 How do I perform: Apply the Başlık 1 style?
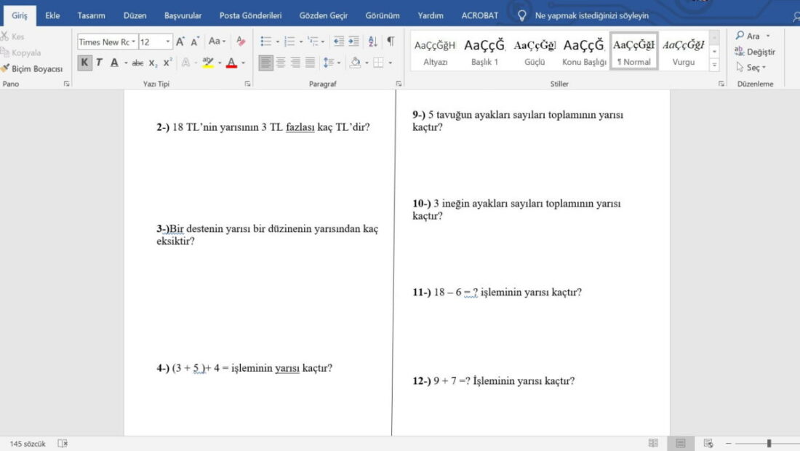[x=484, y=52]
